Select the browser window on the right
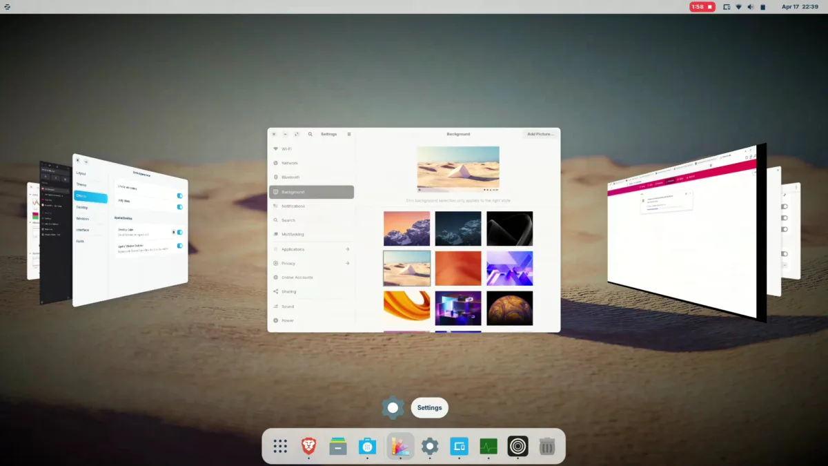Image resolution: width=828 pixels, height=466 pixels. (x=687, y=233)
